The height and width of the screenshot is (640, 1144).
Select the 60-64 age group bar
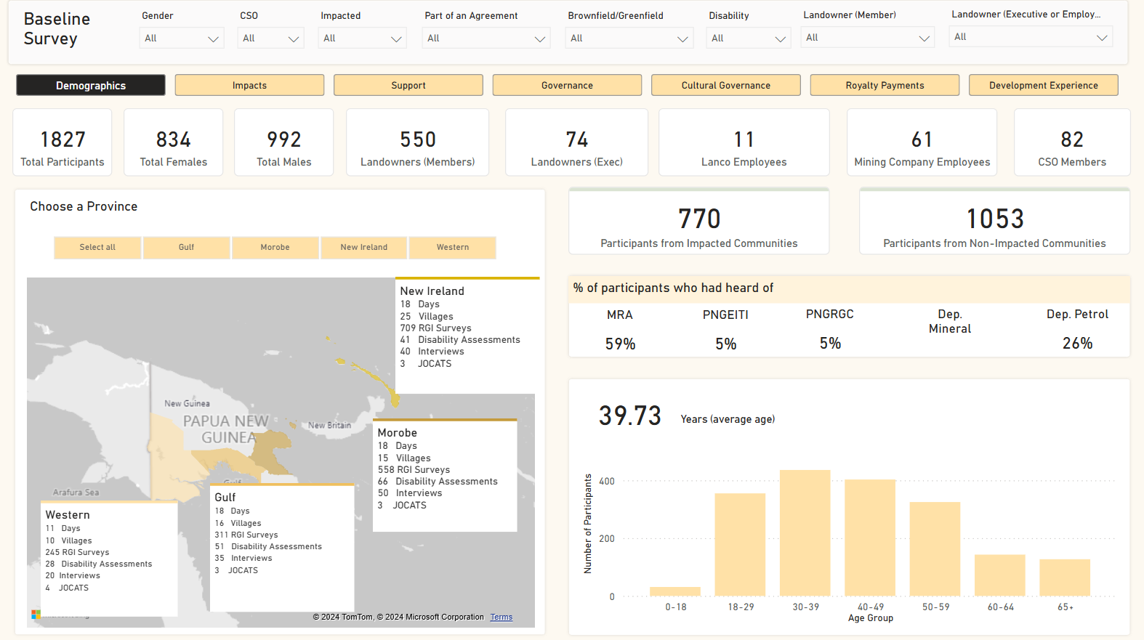click(1000, 575)
